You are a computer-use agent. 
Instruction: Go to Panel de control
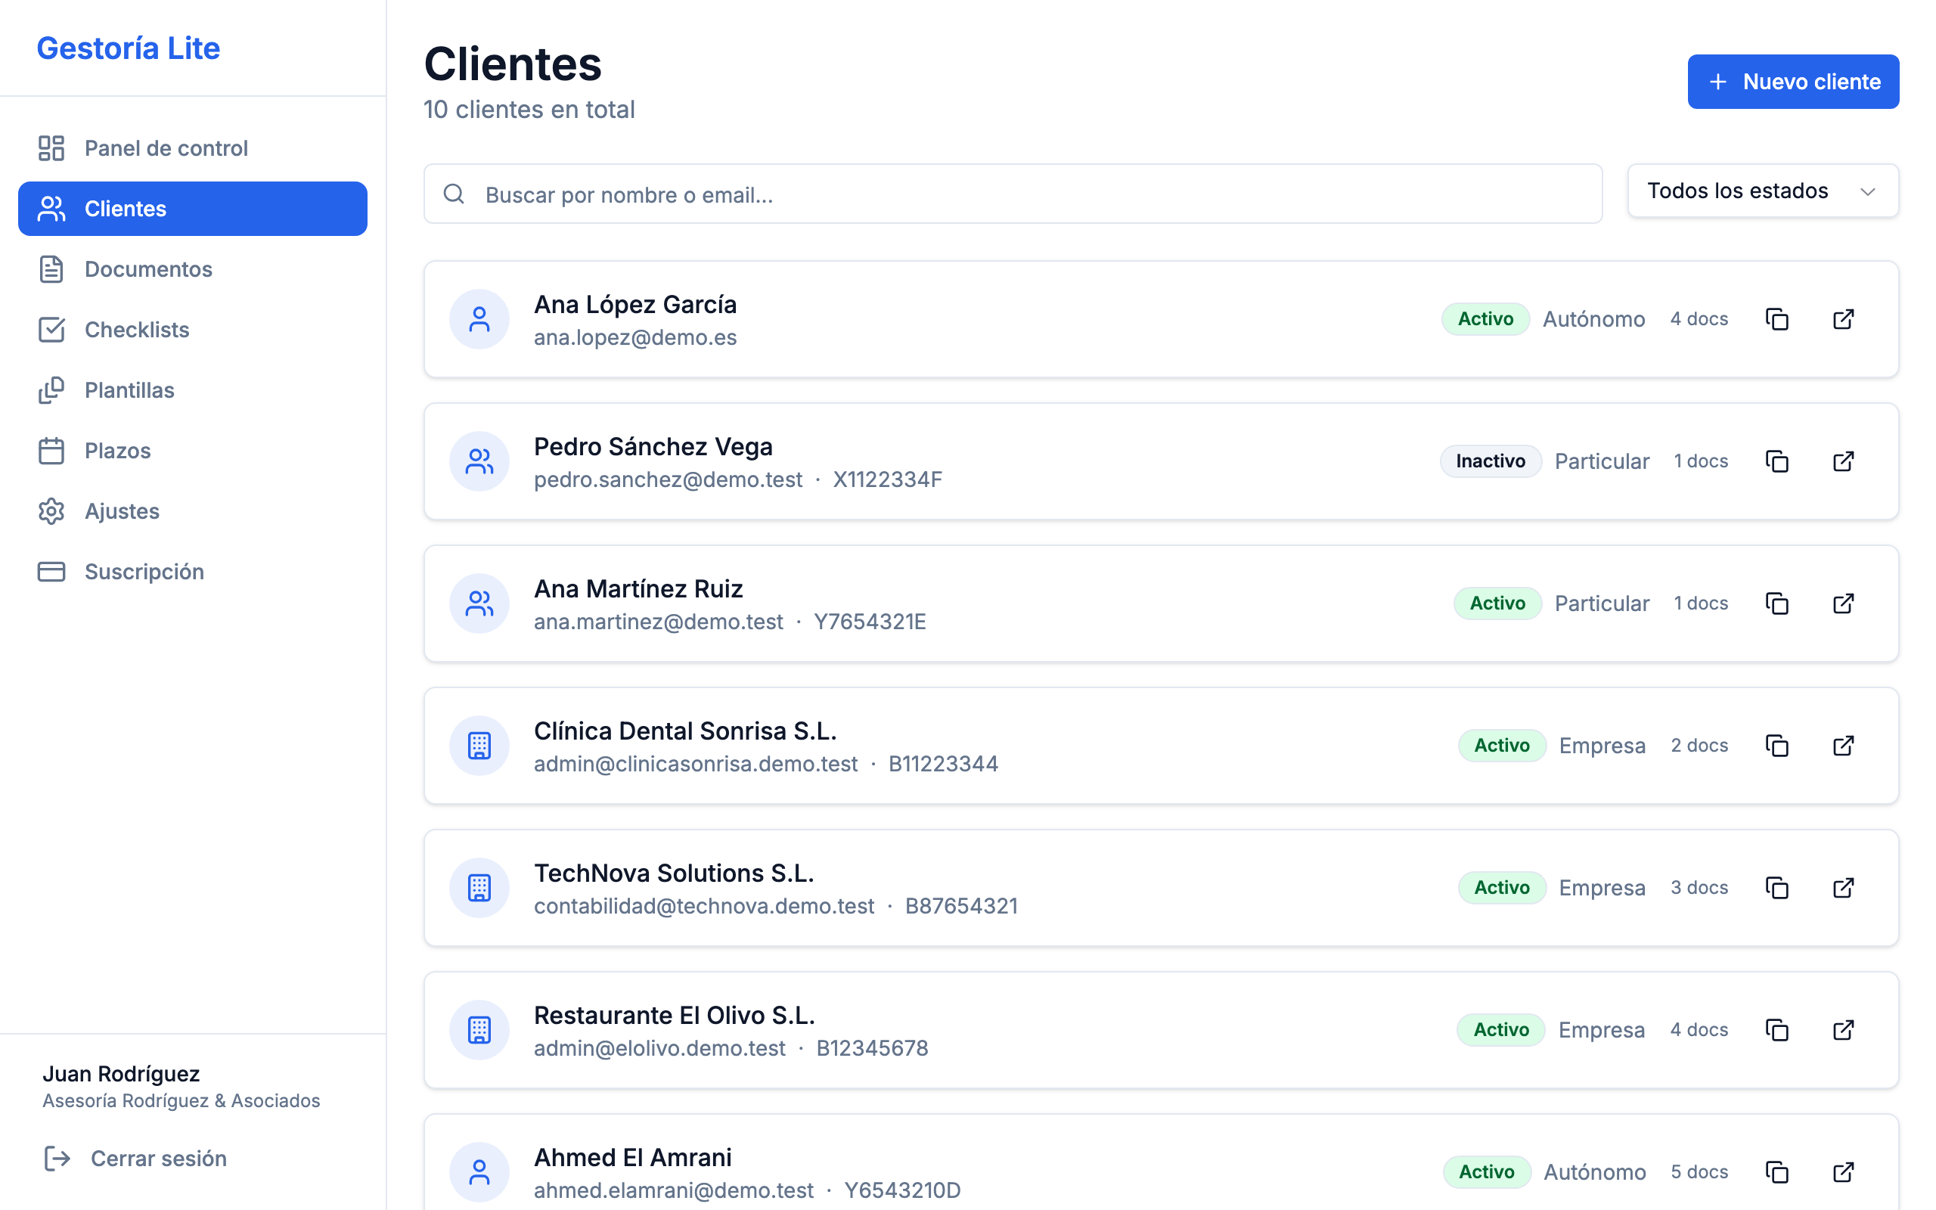click(166, 148)
